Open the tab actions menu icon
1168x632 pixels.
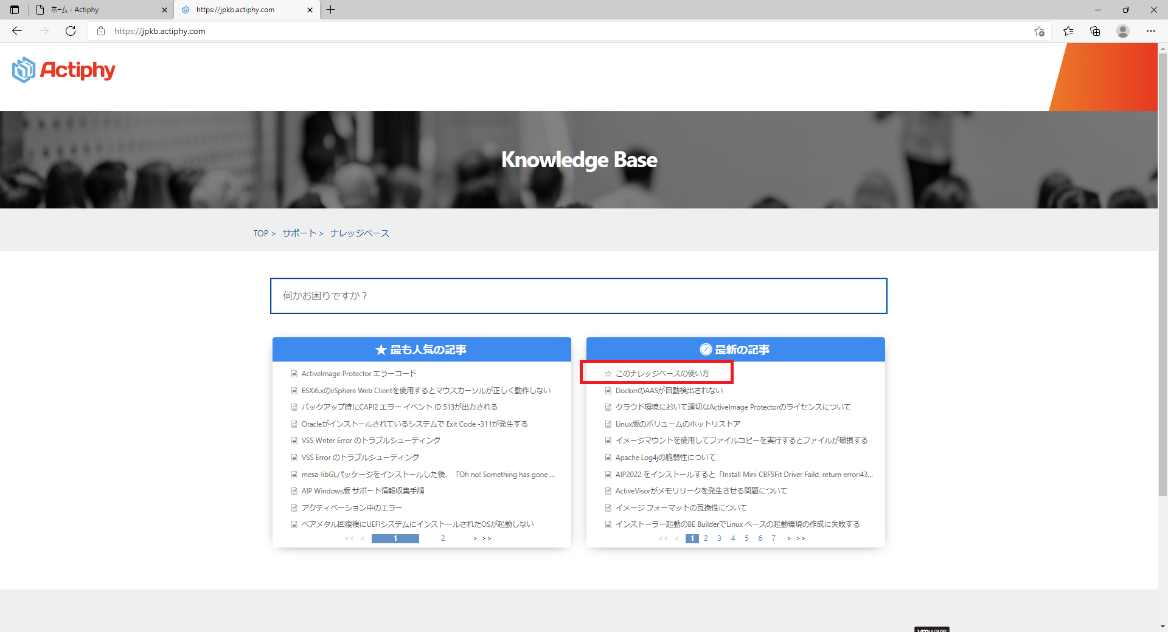(15, 10)
